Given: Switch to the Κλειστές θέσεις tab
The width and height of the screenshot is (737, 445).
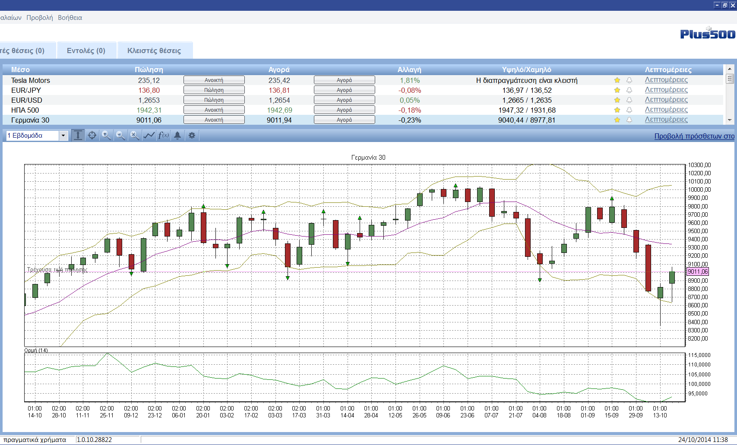Looking at the screenshot, I should pos(155,50).
